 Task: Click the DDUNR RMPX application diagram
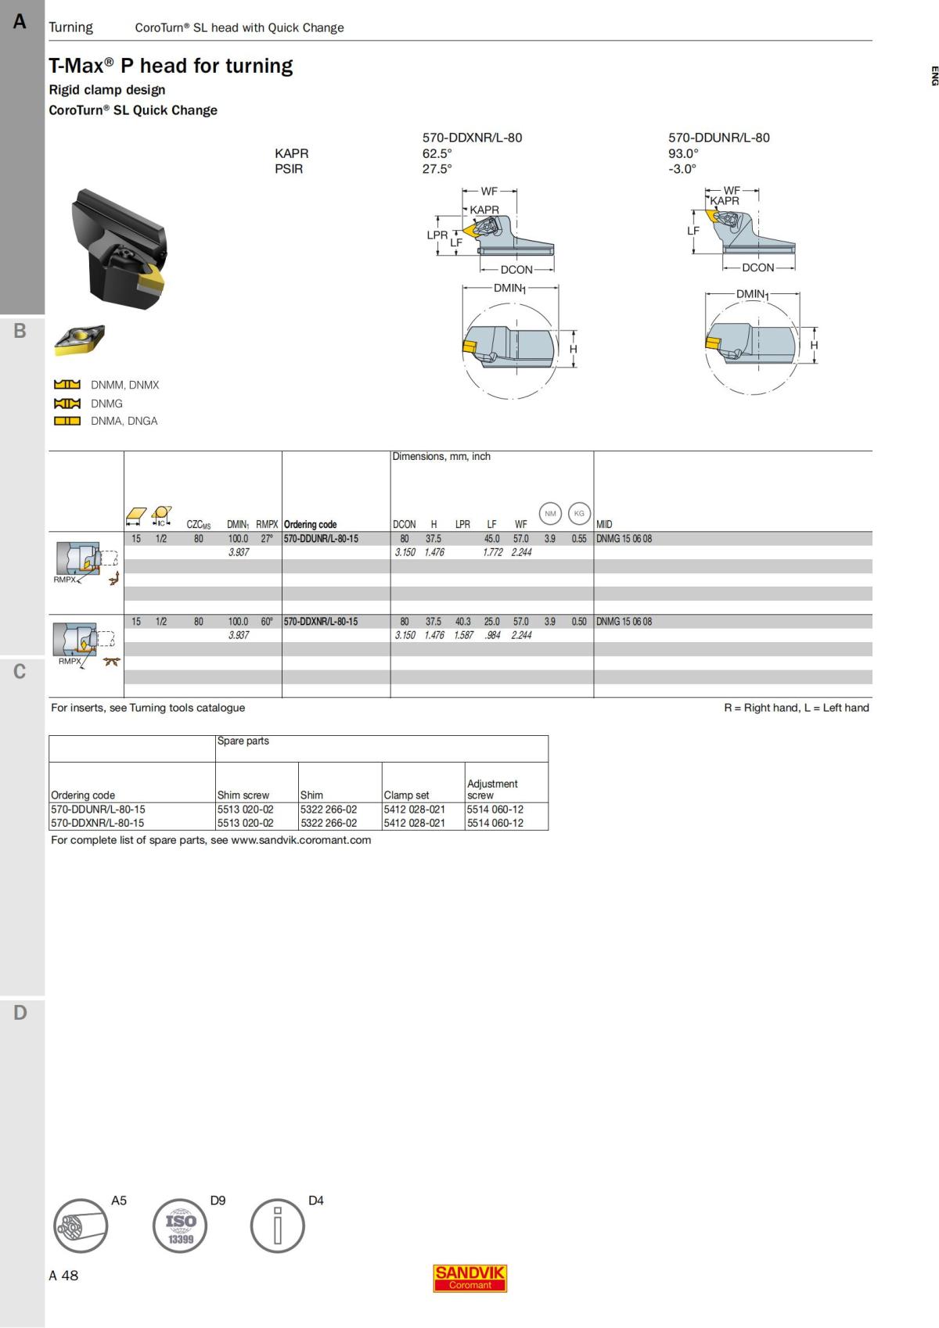click(x=87, y=562)
